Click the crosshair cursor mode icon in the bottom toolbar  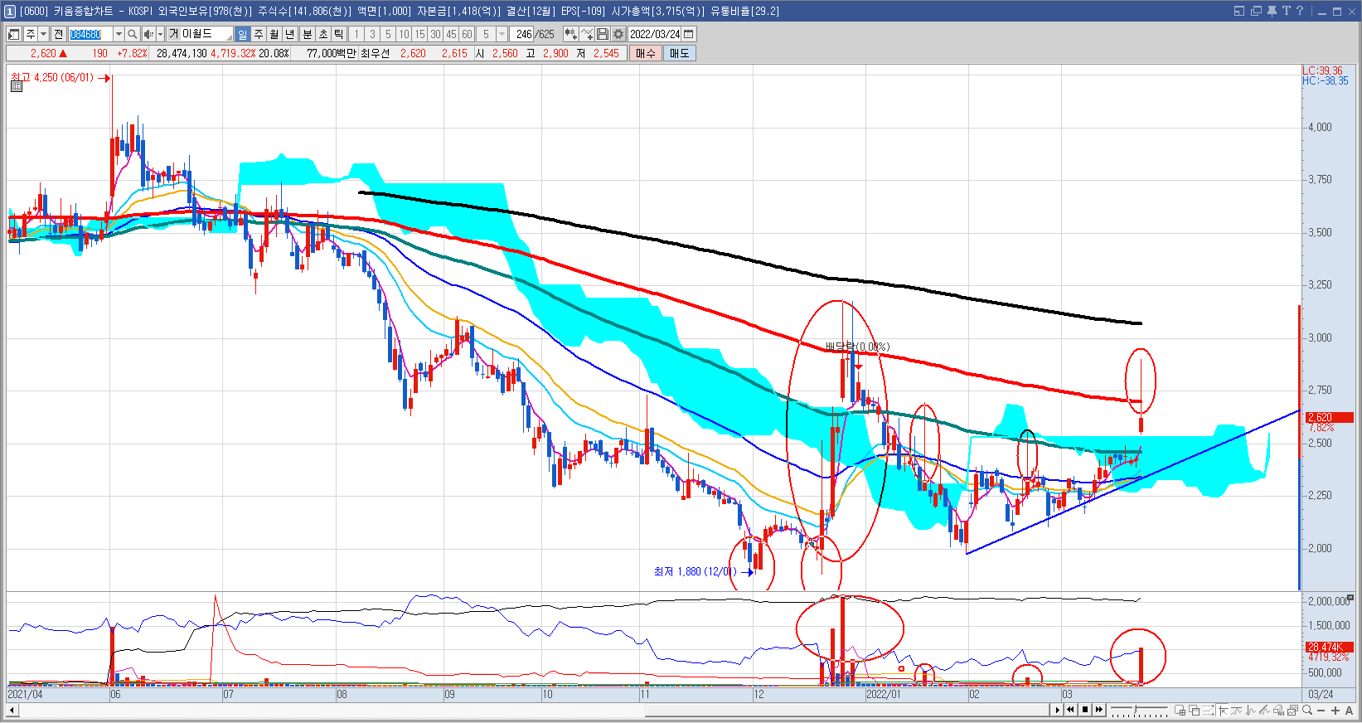coord(1223,711)
